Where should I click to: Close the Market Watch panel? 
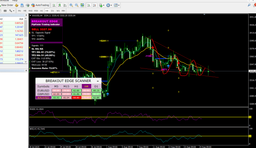(x=26, y=15)
